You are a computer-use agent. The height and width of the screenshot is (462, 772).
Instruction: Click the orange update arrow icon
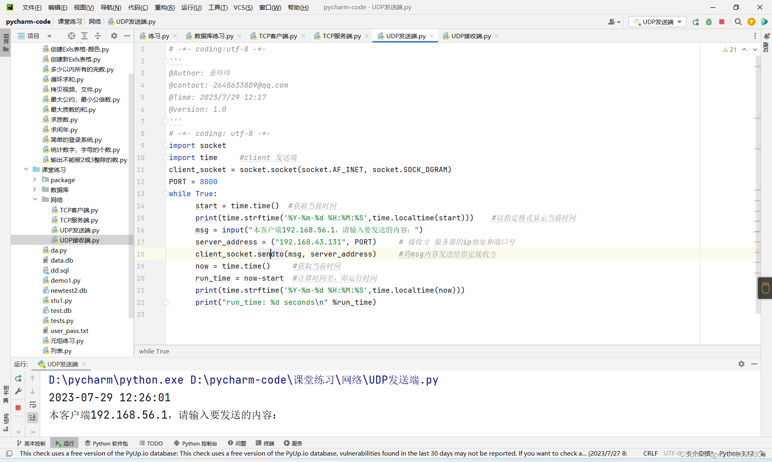(751, 22)
